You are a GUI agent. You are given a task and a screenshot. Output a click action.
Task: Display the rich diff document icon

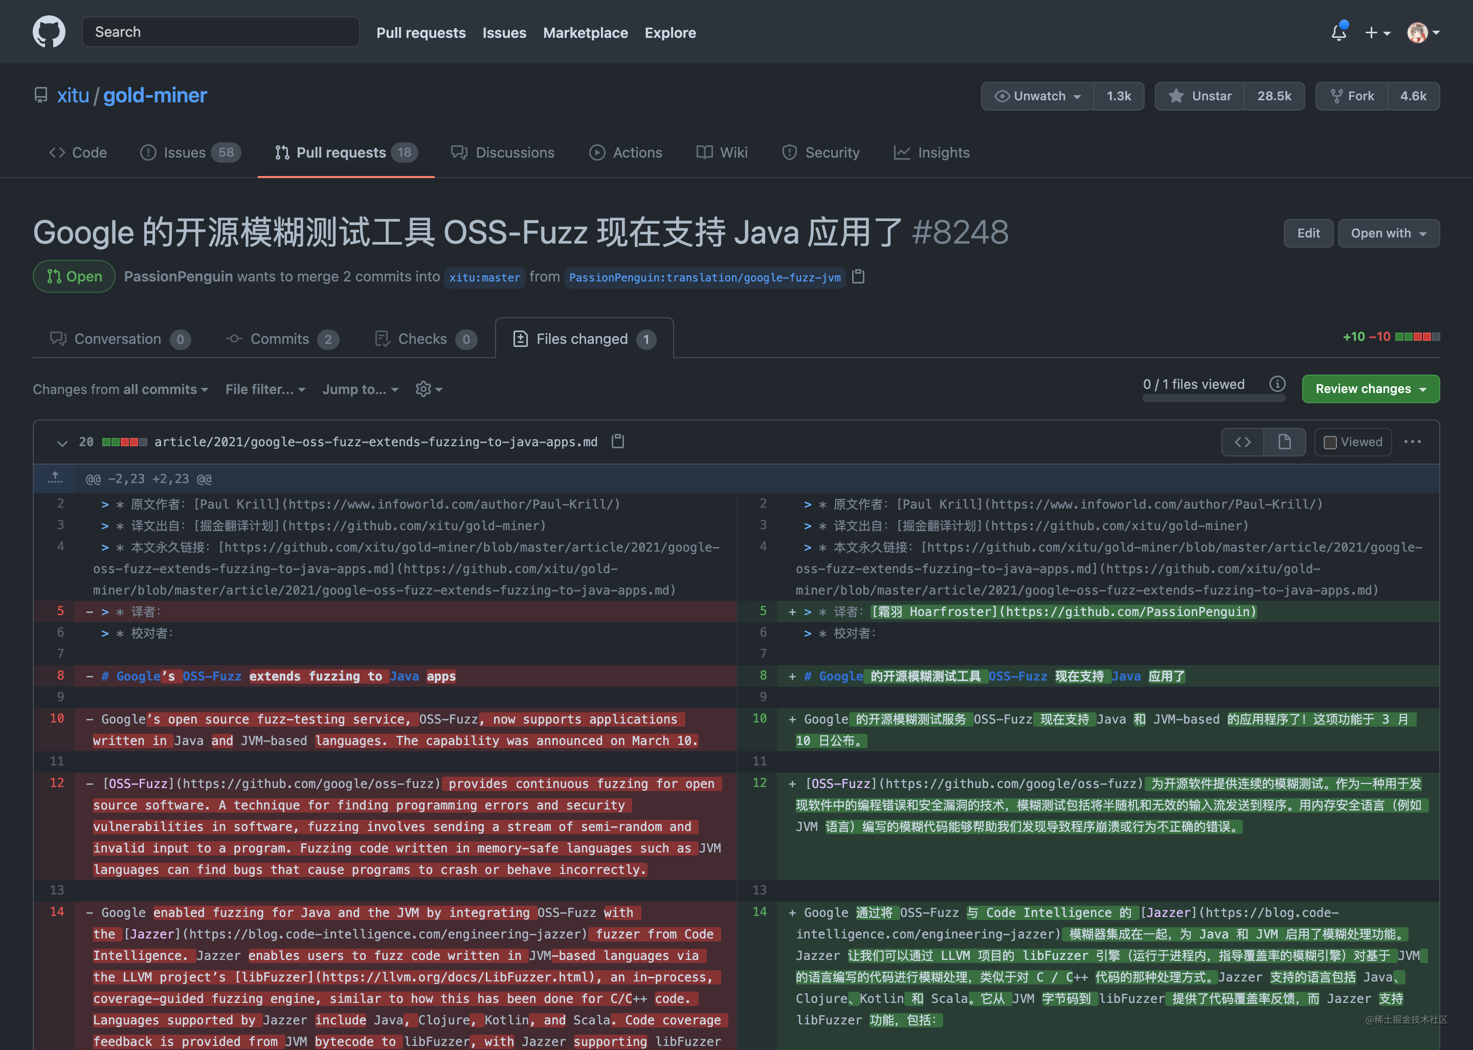pyautogui.click(x=1284, y=442)
